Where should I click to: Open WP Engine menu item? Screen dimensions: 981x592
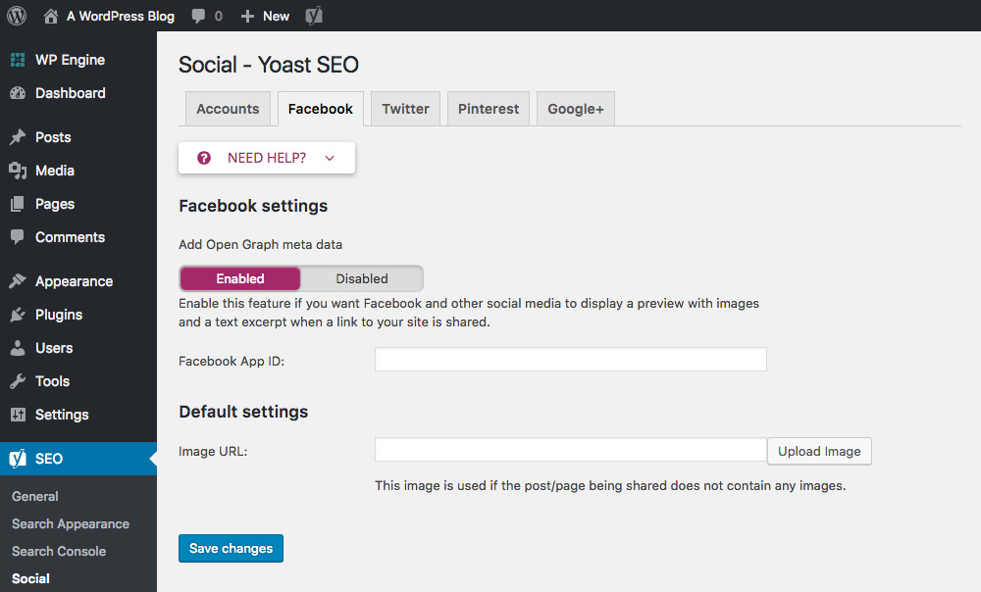click(70, 60)
